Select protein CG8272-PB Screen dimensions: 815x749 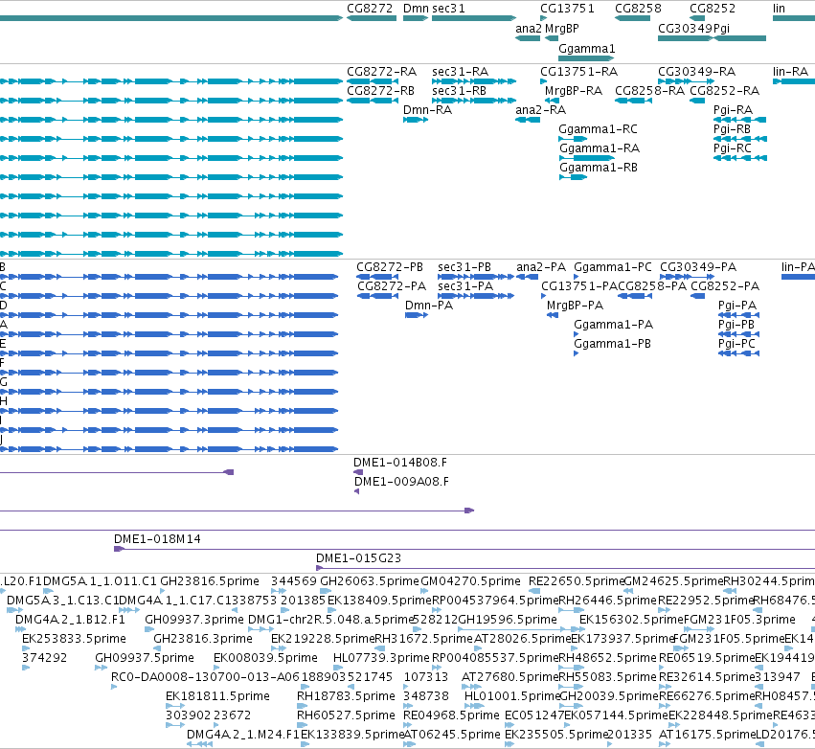click(x=390, y=266)
